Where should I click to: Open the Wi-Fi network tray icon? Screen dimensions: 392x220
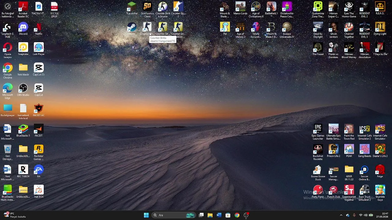(x=360, y=215)
